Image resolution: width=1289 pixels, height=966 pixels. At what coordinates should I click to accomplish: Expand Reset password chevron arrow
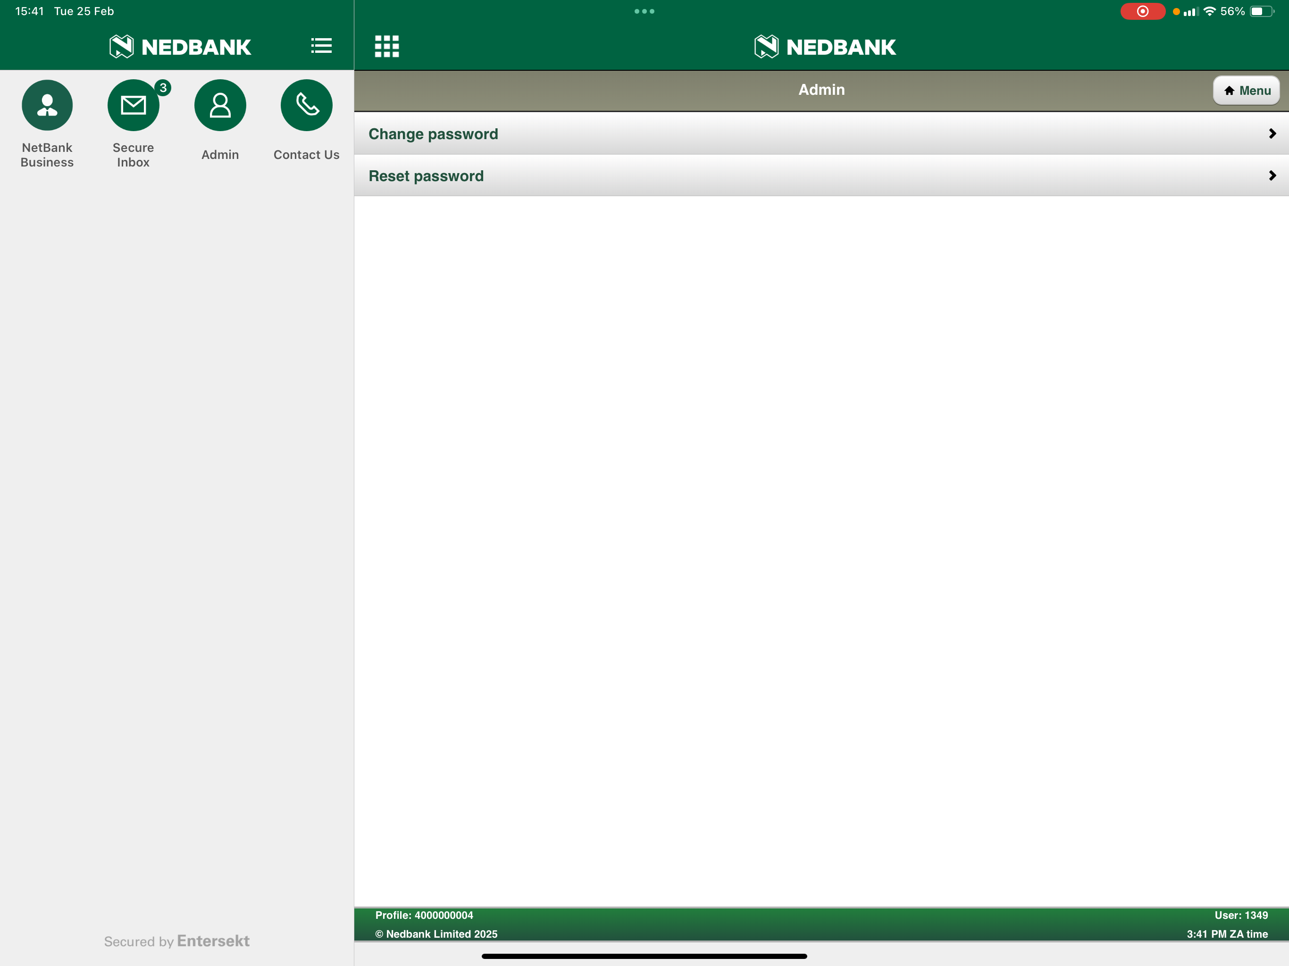tap(1272, 175)
